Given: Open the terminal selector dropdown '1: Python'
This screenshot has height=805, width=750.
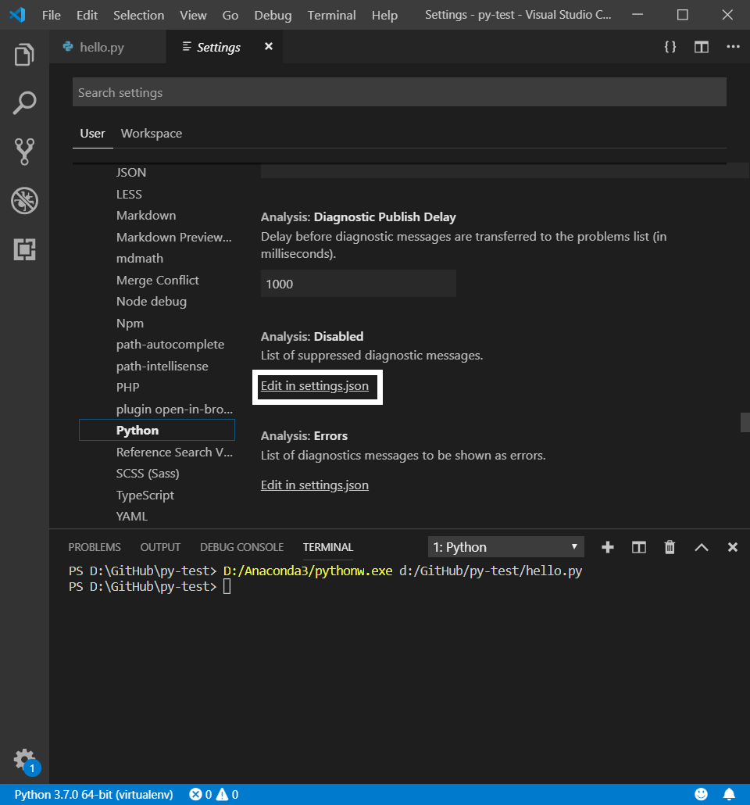Looking at the screenshot, I should (x=505, y=547).
